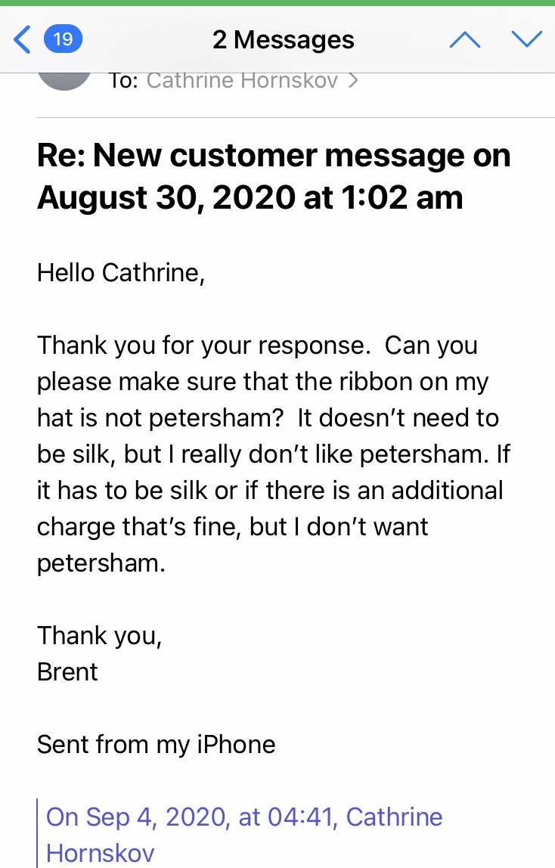Tap the 'Hello Cathrine,' greeting line
This screenshot has width=555, height=868.
[x=121, y=273]
